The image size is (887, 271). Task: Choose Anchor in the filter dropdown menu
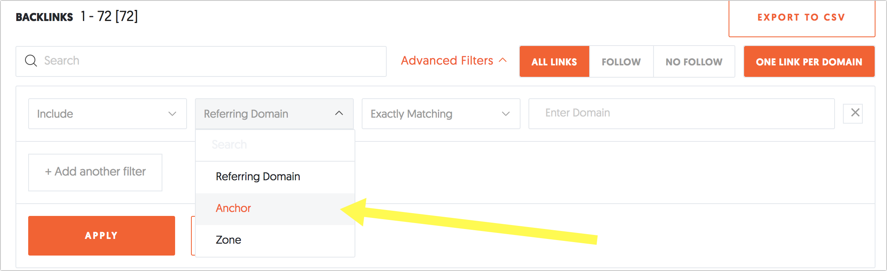233,208
